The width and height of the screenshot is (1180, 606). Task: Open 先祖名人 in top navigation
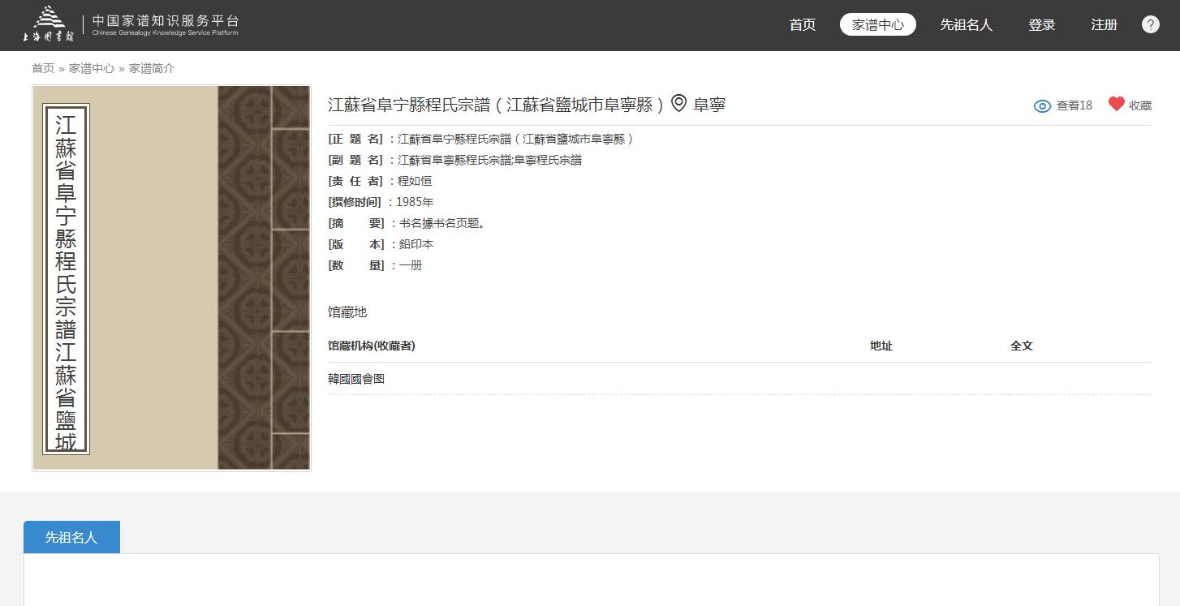(966, 24)
